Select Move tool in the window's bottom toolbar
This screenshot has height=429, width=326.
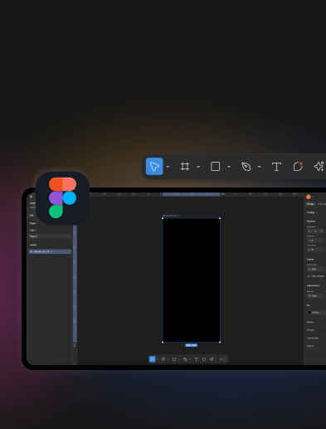152,359
